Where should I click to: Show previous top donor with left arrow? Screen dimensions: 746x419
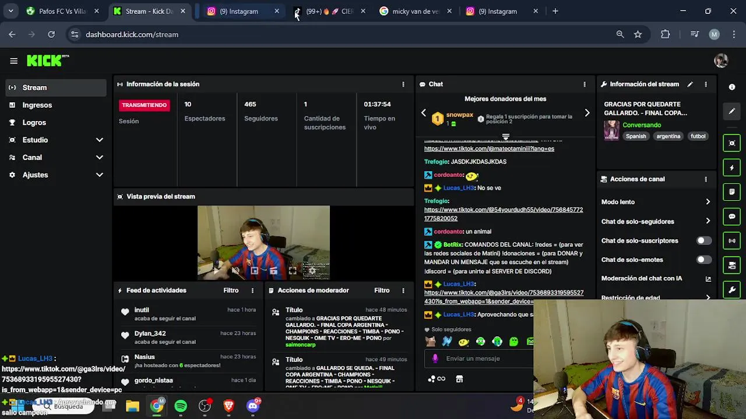[424, 113]
